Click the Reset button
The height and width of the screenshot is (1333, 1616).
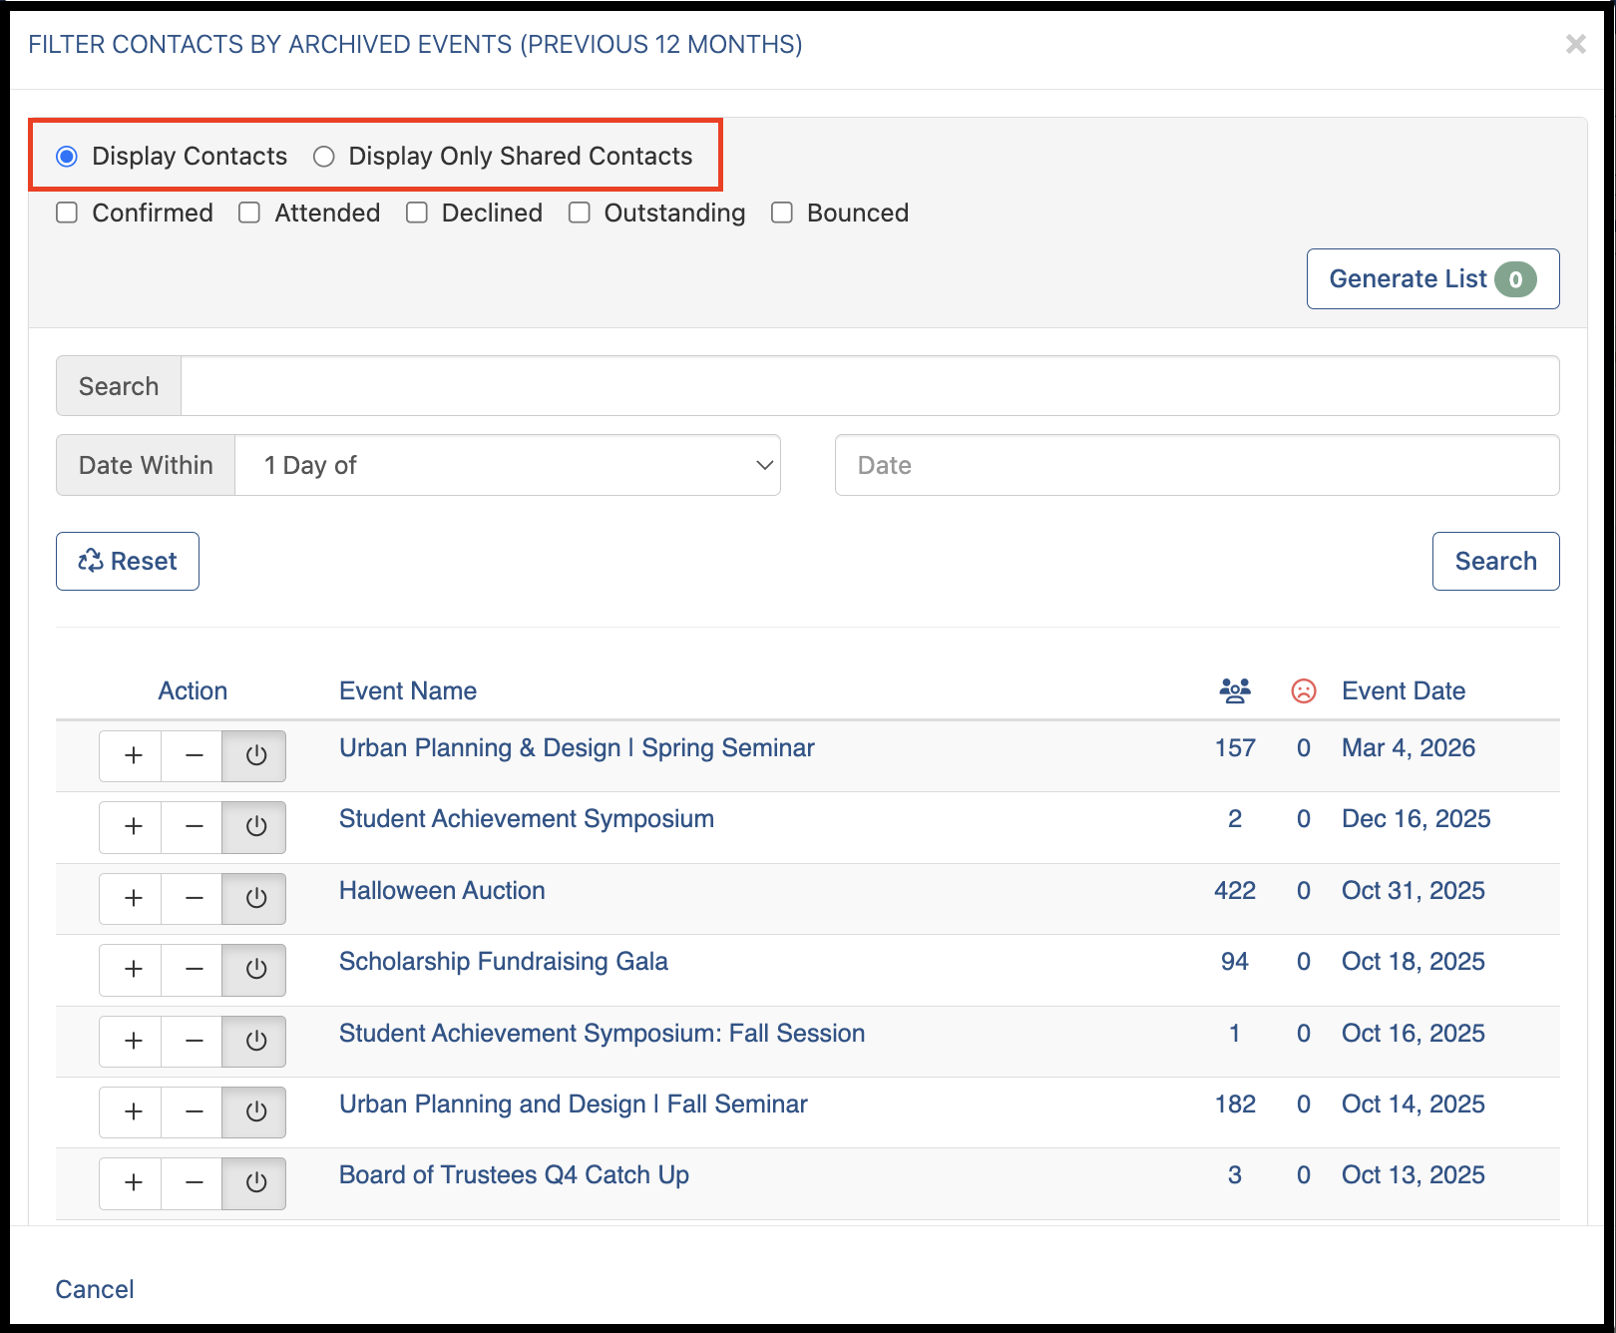pyautogui.click(x=128, y=561)
